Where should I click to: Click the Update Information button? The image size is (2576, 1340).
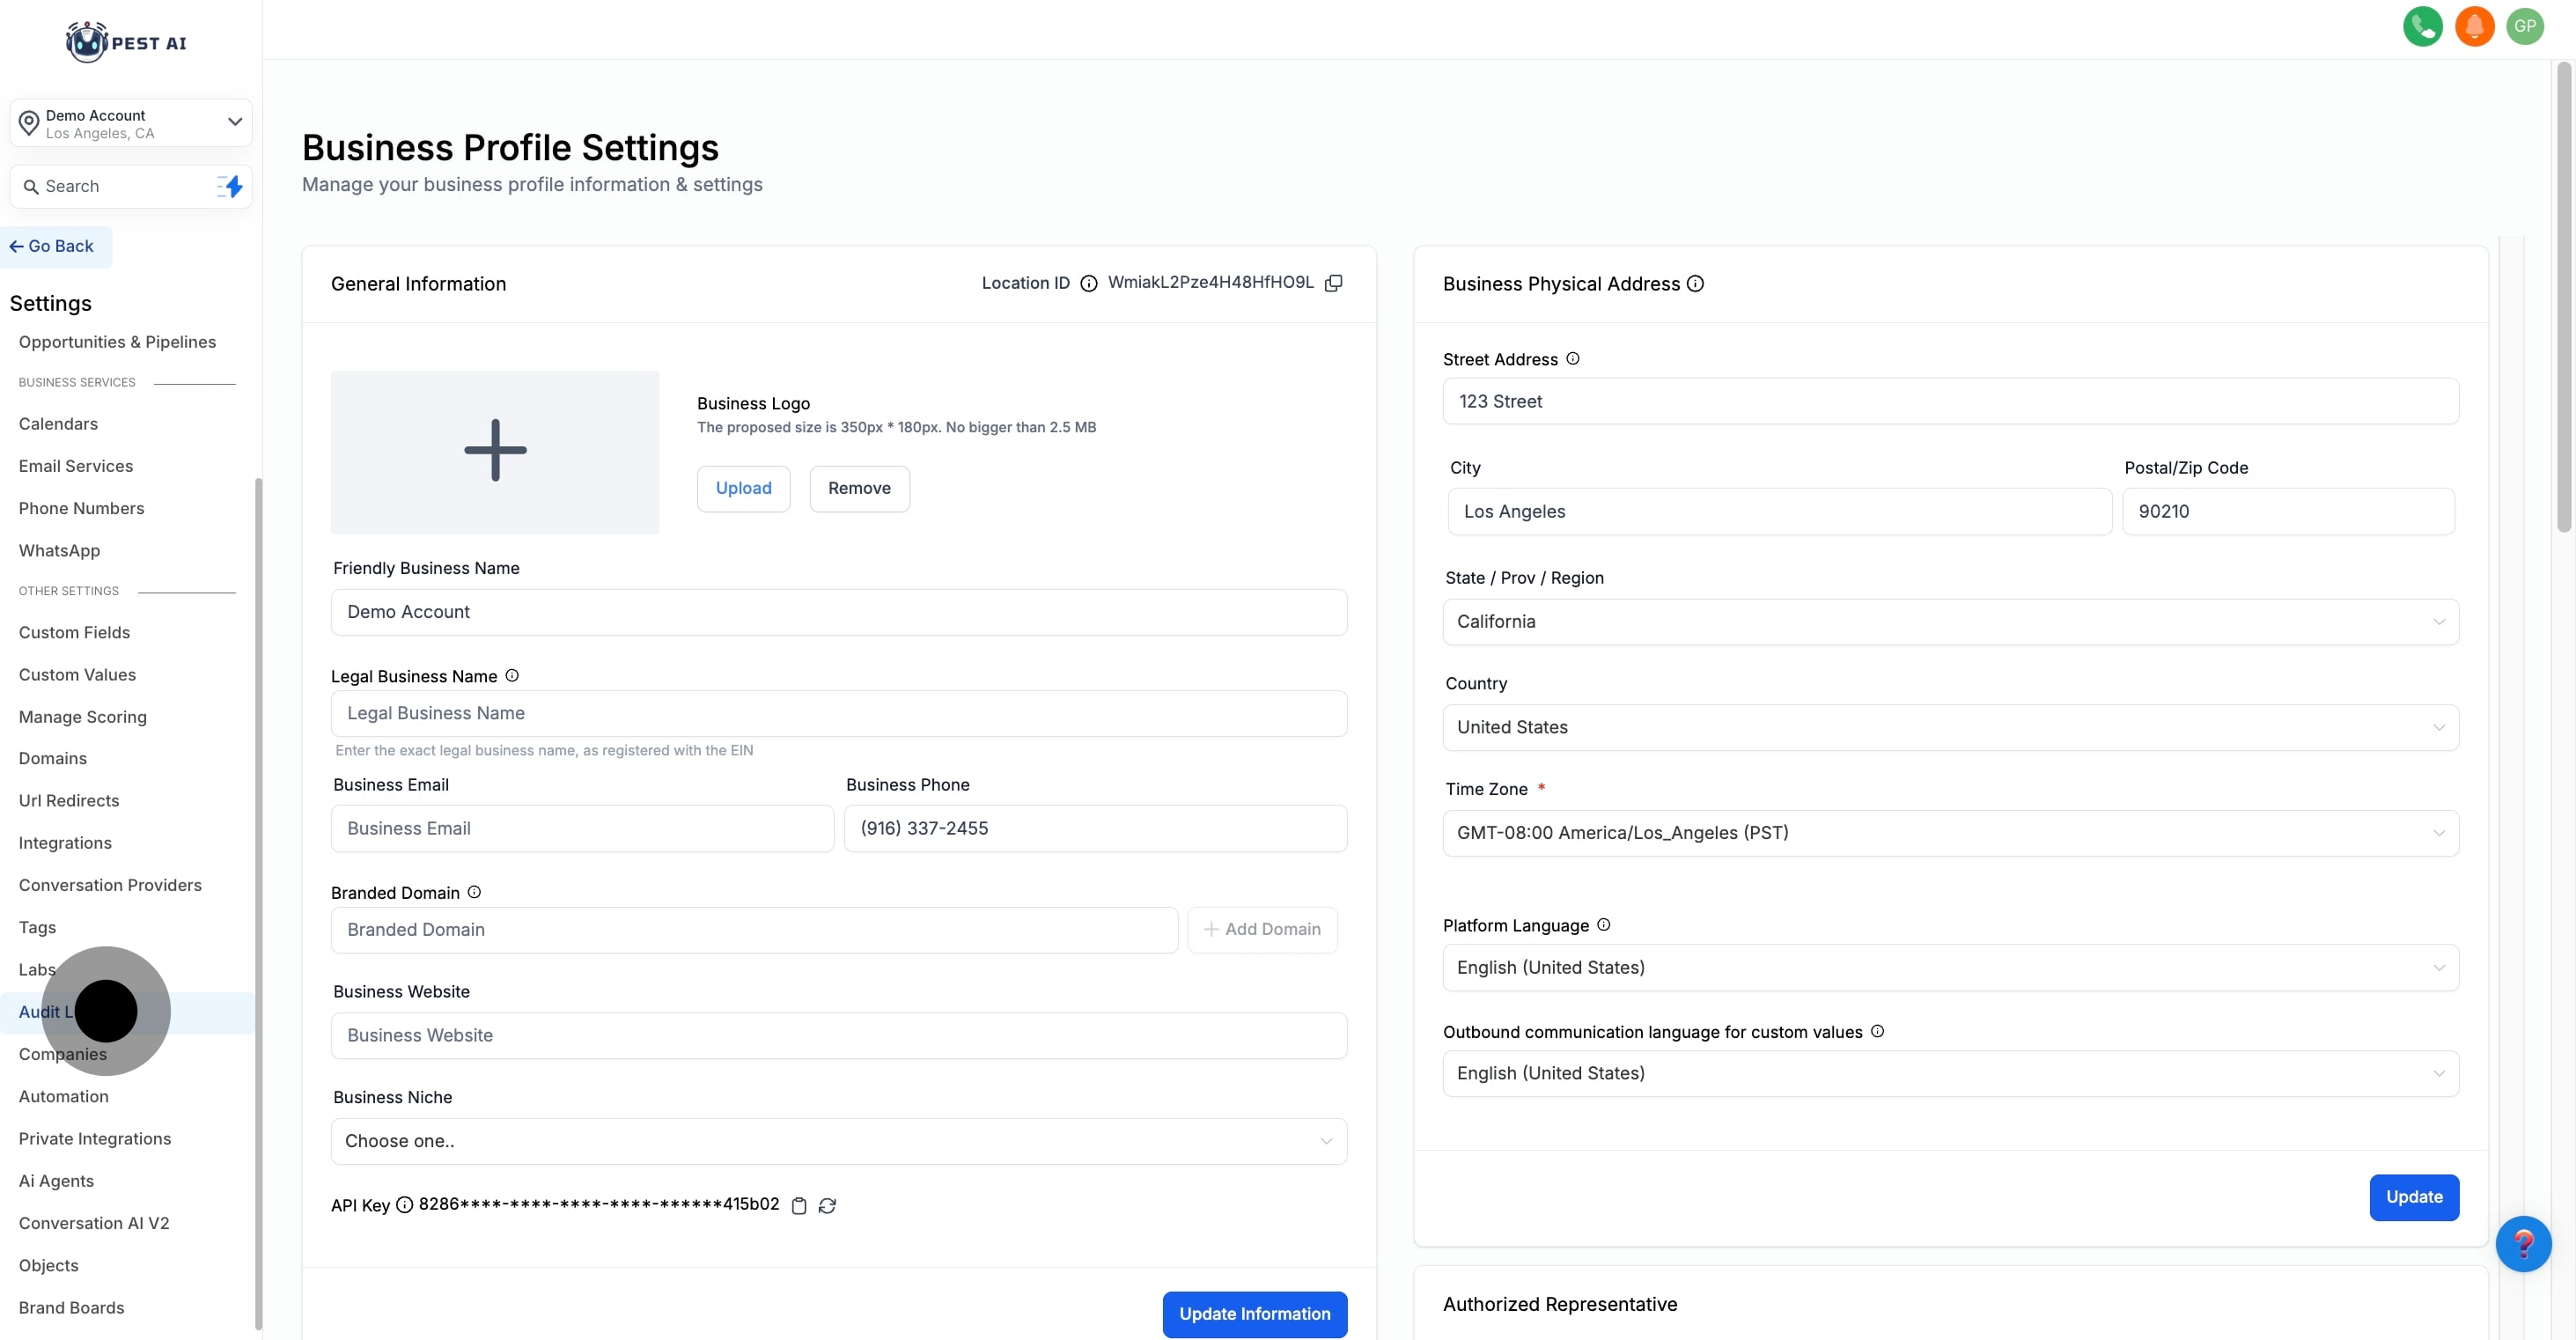click(1254, 1314)
